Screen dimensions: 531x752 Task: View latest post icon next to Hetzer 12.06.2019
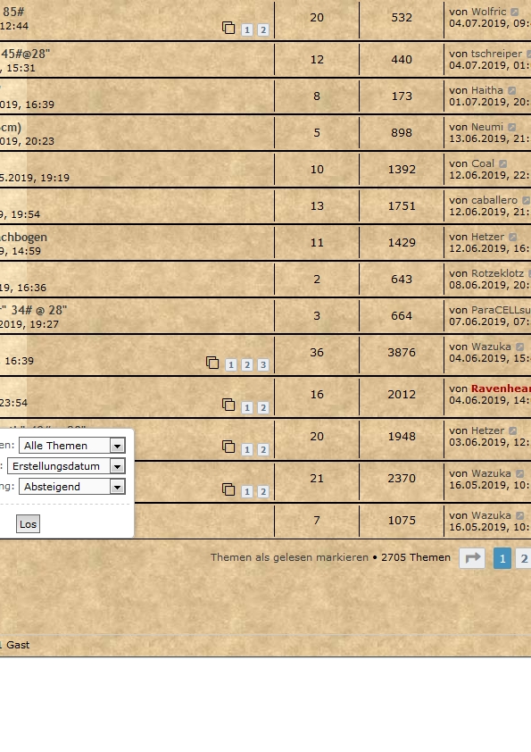point(513,237)
